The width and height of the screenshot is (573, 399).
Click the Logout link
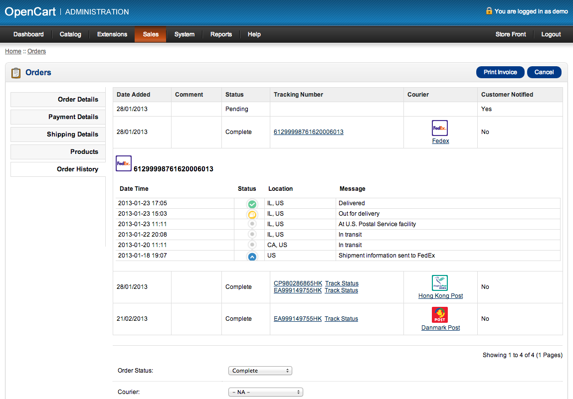[551, 34]
